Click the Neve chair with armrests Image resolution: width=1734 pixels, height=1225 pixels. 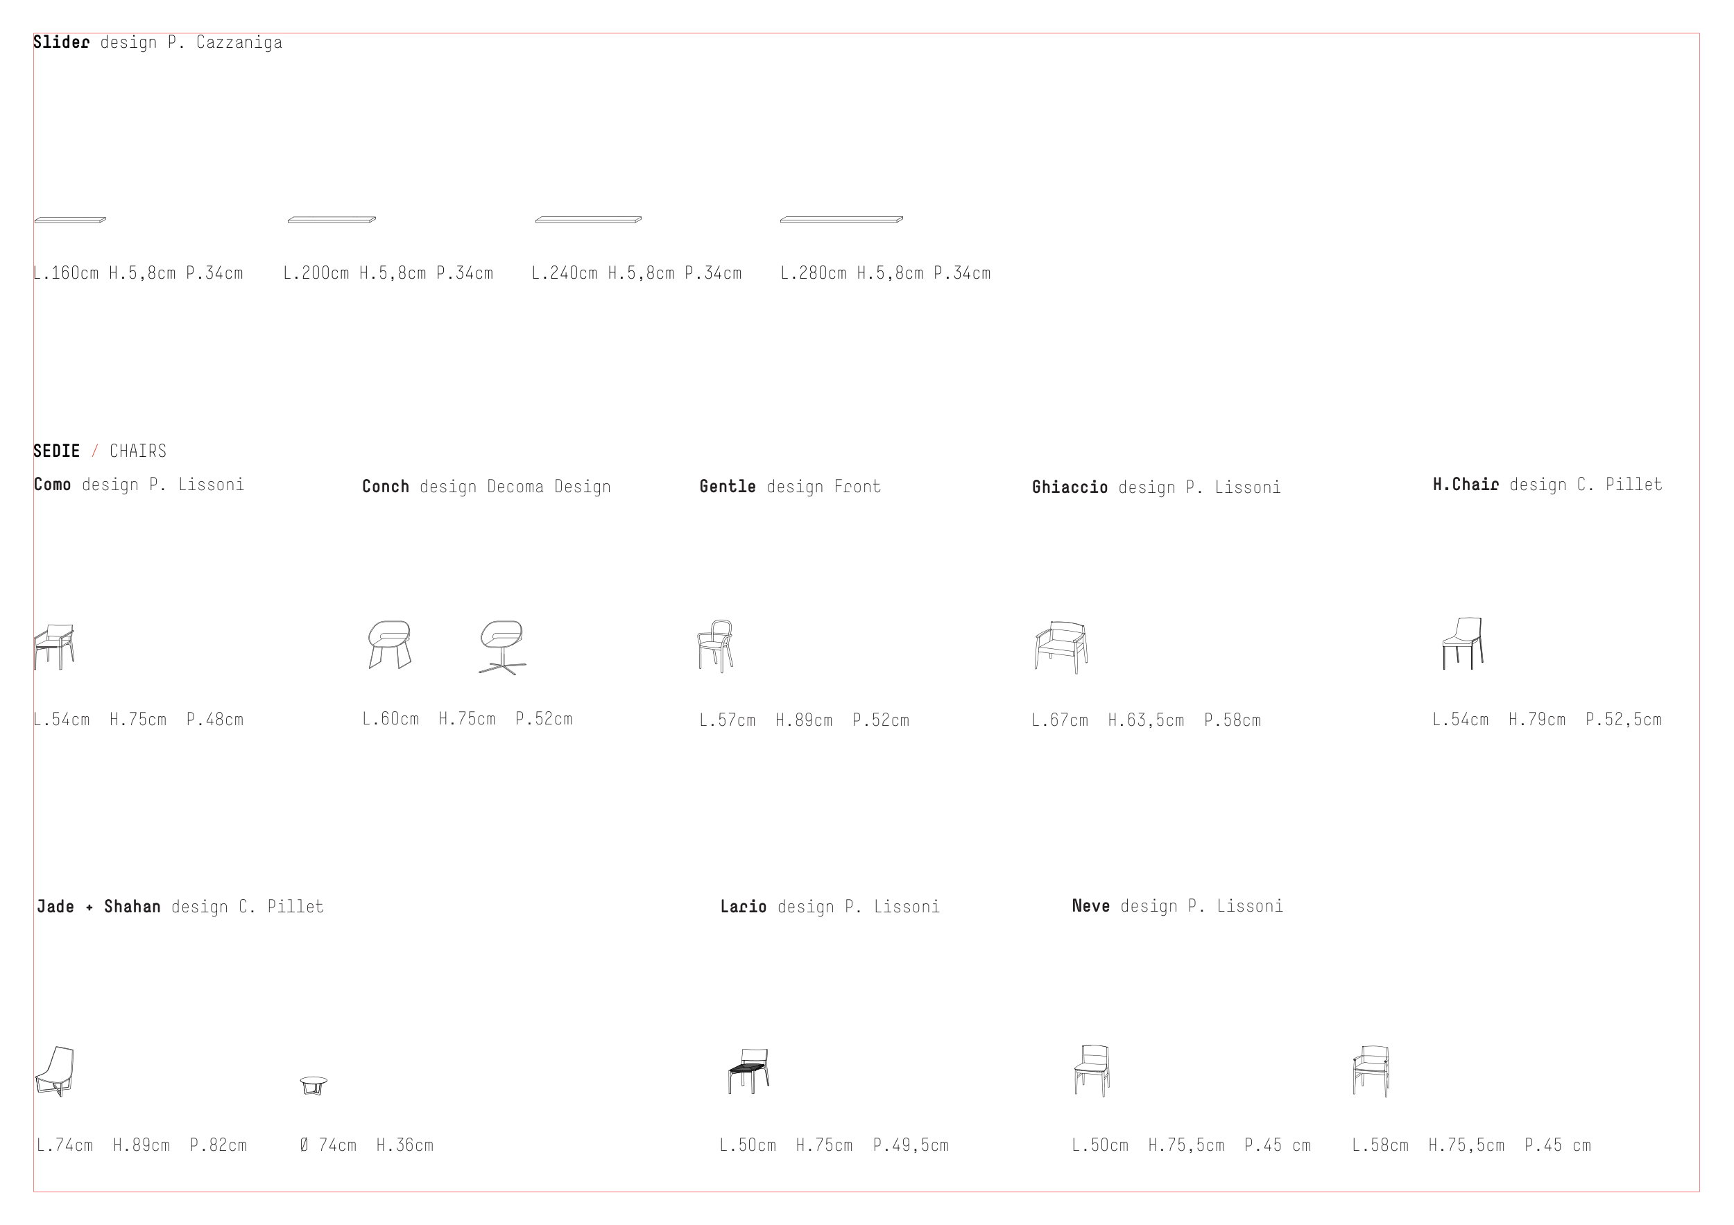click(x=1371, y=1070)
